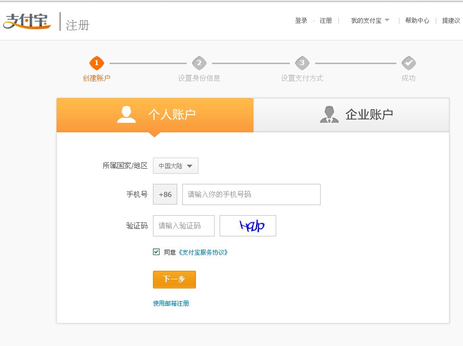Click the step 2 diamond icon
This screenshot has width=463, height=346.
click(x=199, y=63)
